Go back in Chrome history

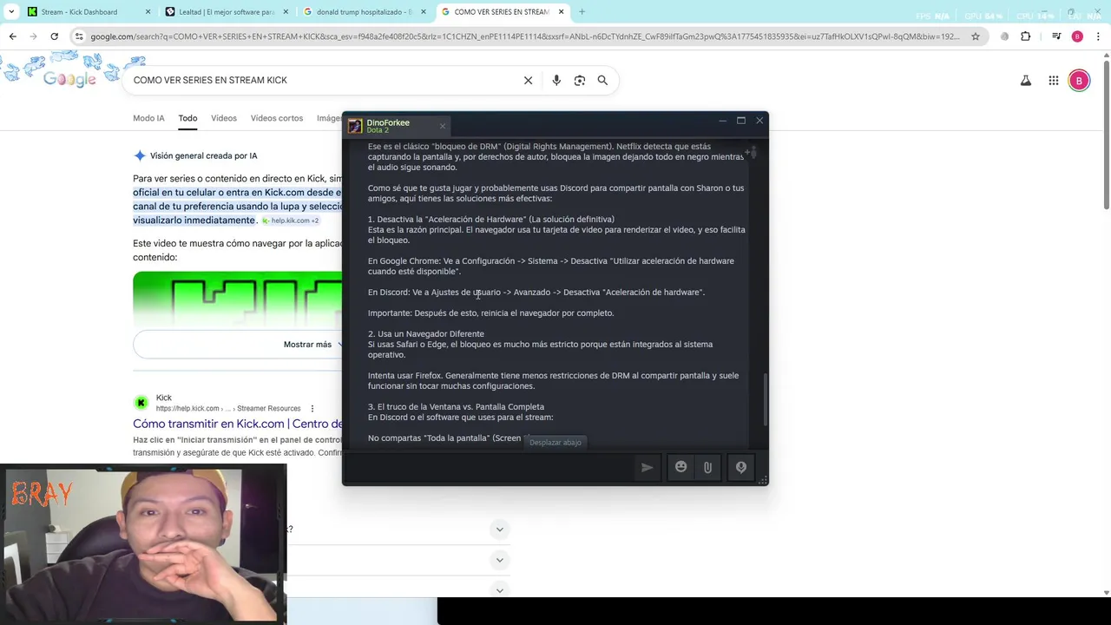click(12, 36)
